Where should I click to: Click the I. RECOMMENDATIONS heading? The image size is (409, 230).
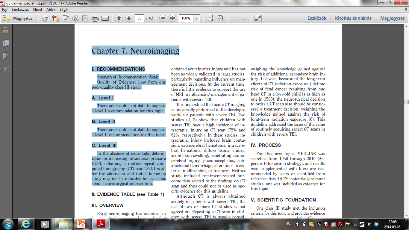click(118, 69)
